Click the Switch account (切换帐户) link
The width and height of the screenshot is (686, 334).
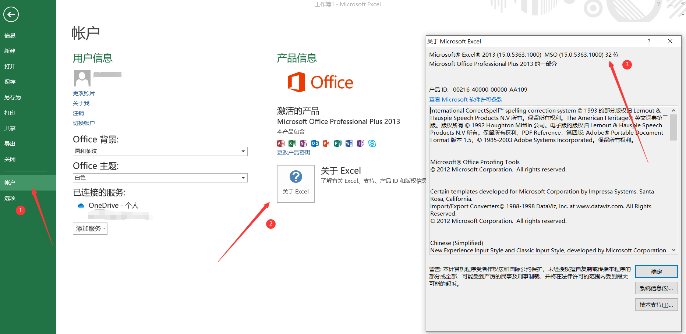(x=84, y=123)
